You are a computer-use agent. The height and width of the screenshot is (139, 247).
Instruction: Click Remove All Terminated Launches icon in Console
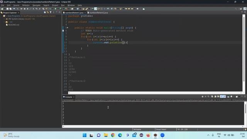pos(208,97)
